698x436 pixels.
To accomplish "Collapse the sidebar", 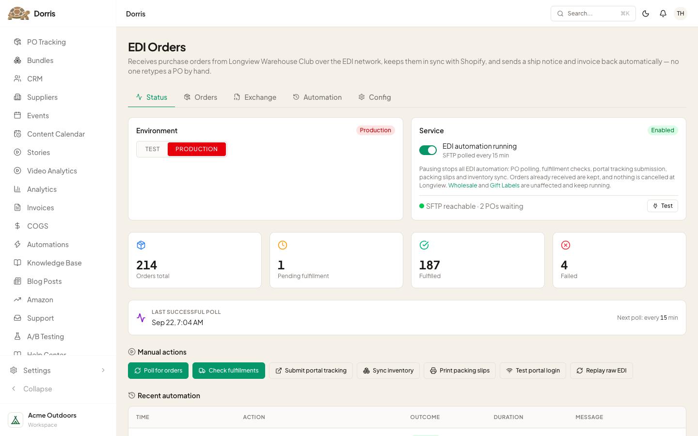I will click(58, 389).
